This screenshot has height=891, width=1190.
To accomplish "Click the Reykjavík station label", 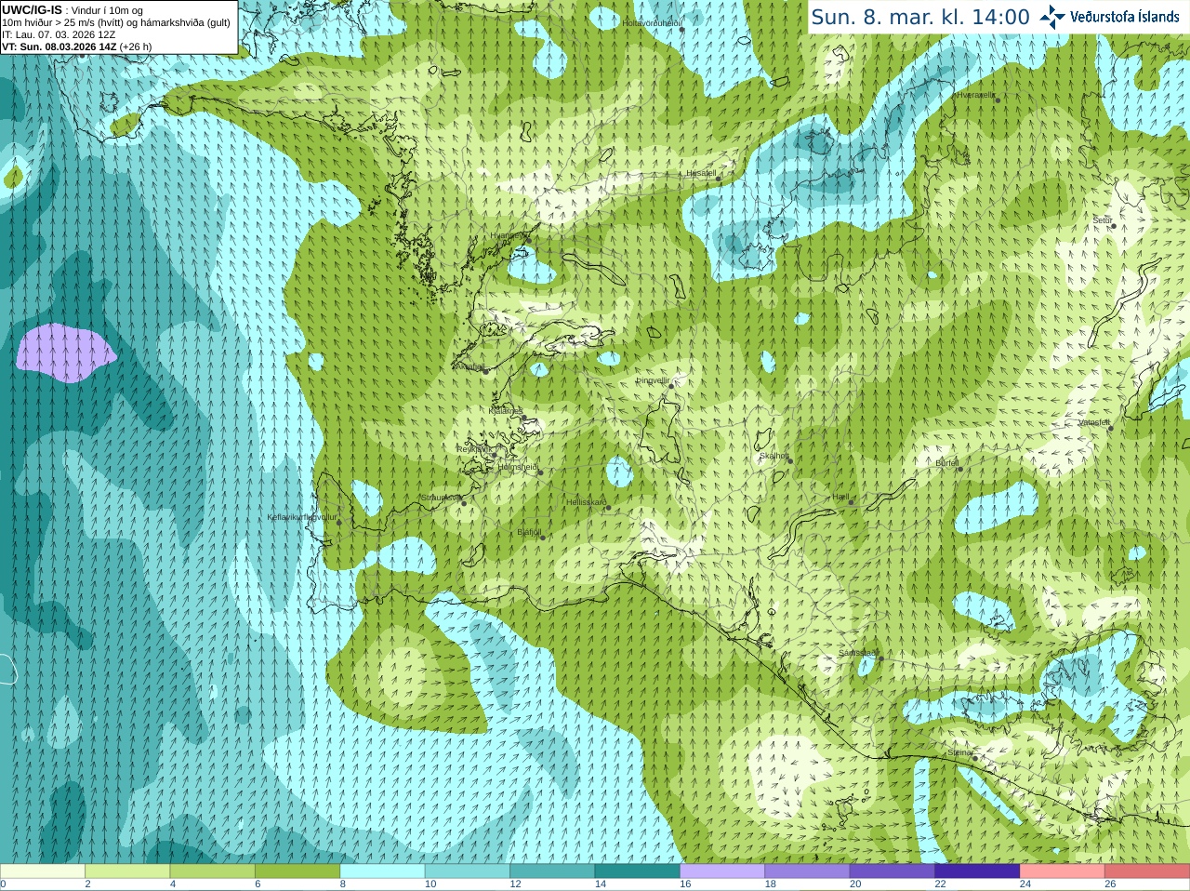I will (x=474, y=448).
